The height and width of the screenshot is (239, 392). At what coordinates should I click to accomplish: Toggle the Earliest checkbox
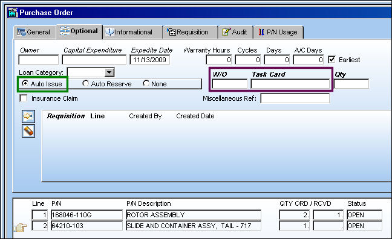coord(332,59)
